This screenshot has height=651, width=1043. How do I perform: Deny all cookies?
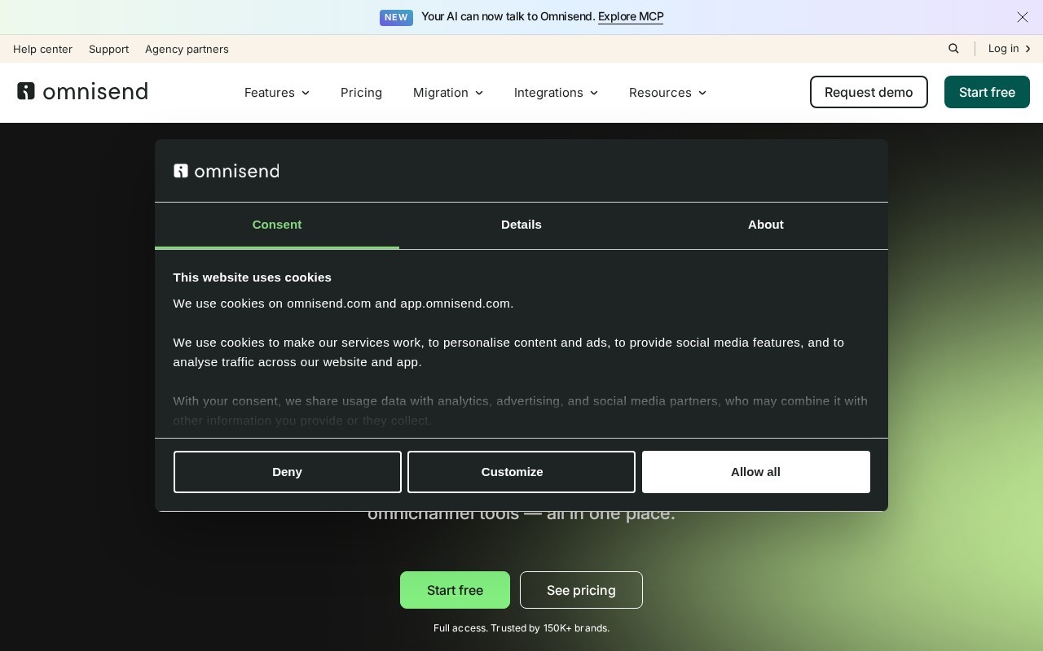[288, 472]
